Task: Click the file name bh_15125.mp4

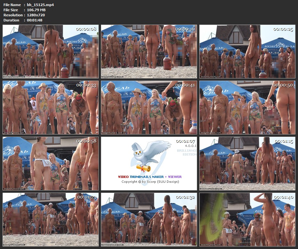Action: point(40,5)
